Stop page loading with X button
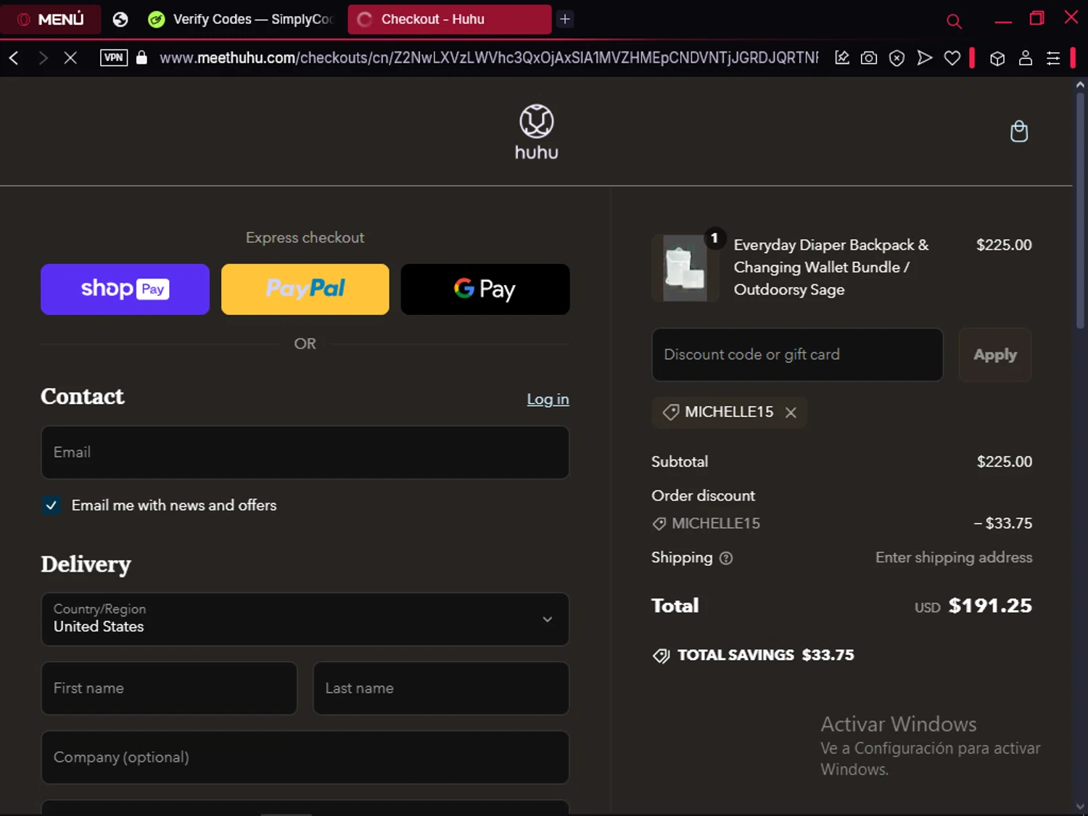 point(70,58)
